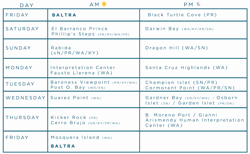
Task: Select Mosquera Island in last Friday row
Action: coord(75,137)
